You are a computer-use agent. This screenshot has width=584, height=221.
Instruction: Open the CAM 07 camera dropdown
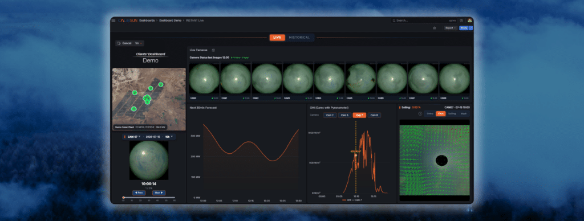(133, 137)
